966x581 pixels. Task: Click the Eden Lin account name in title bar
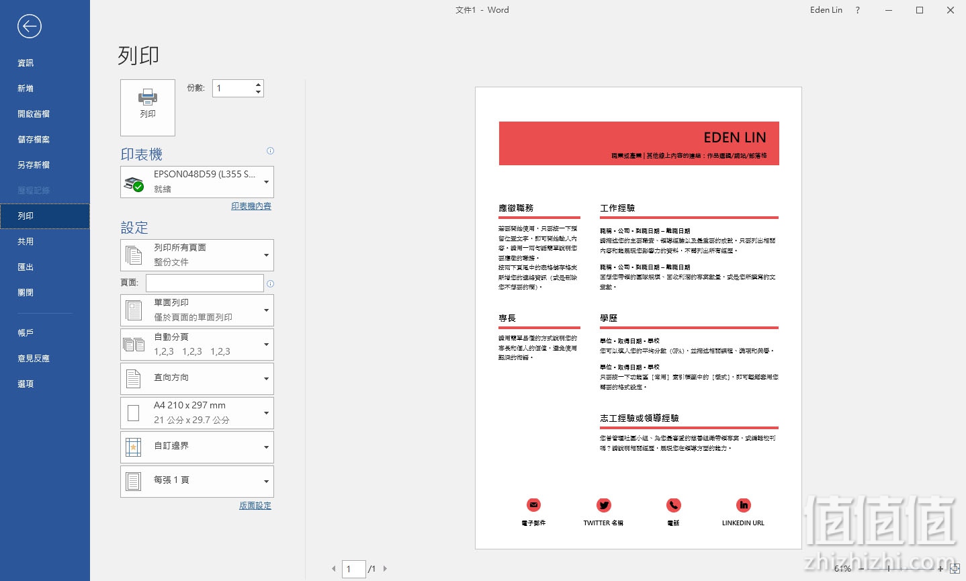point(826,10)
